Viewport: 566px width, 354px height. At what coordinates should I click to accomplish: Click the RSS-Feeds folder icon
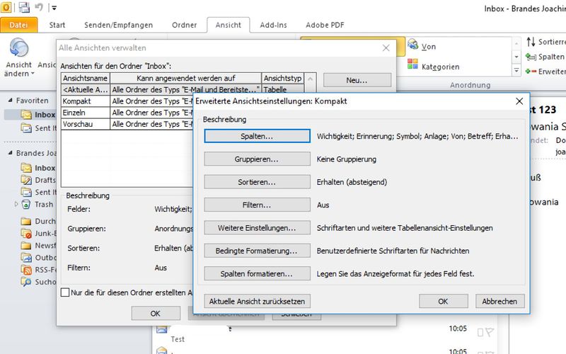click(26, 270)
